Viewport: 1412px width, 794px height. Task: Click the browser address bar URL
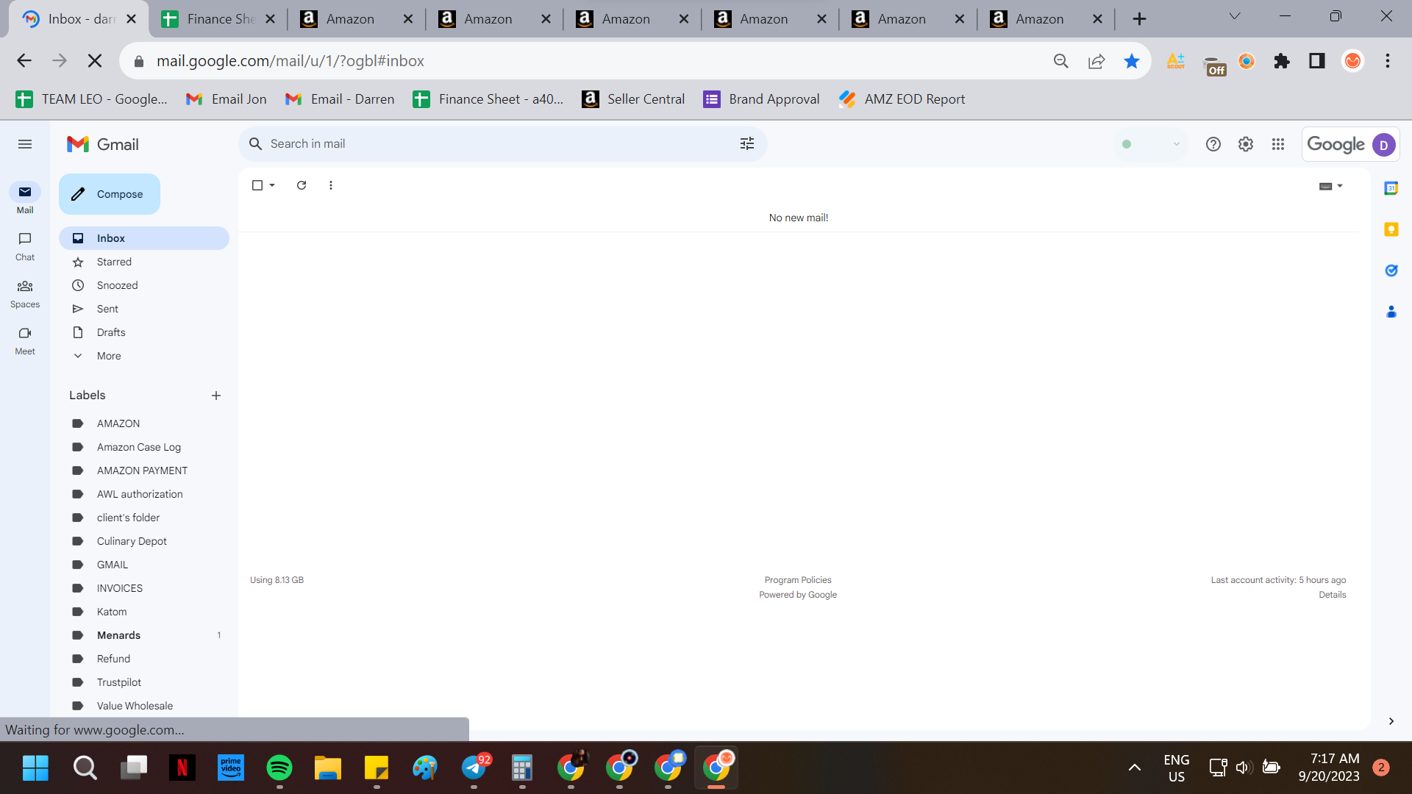[x=290, y=61]
